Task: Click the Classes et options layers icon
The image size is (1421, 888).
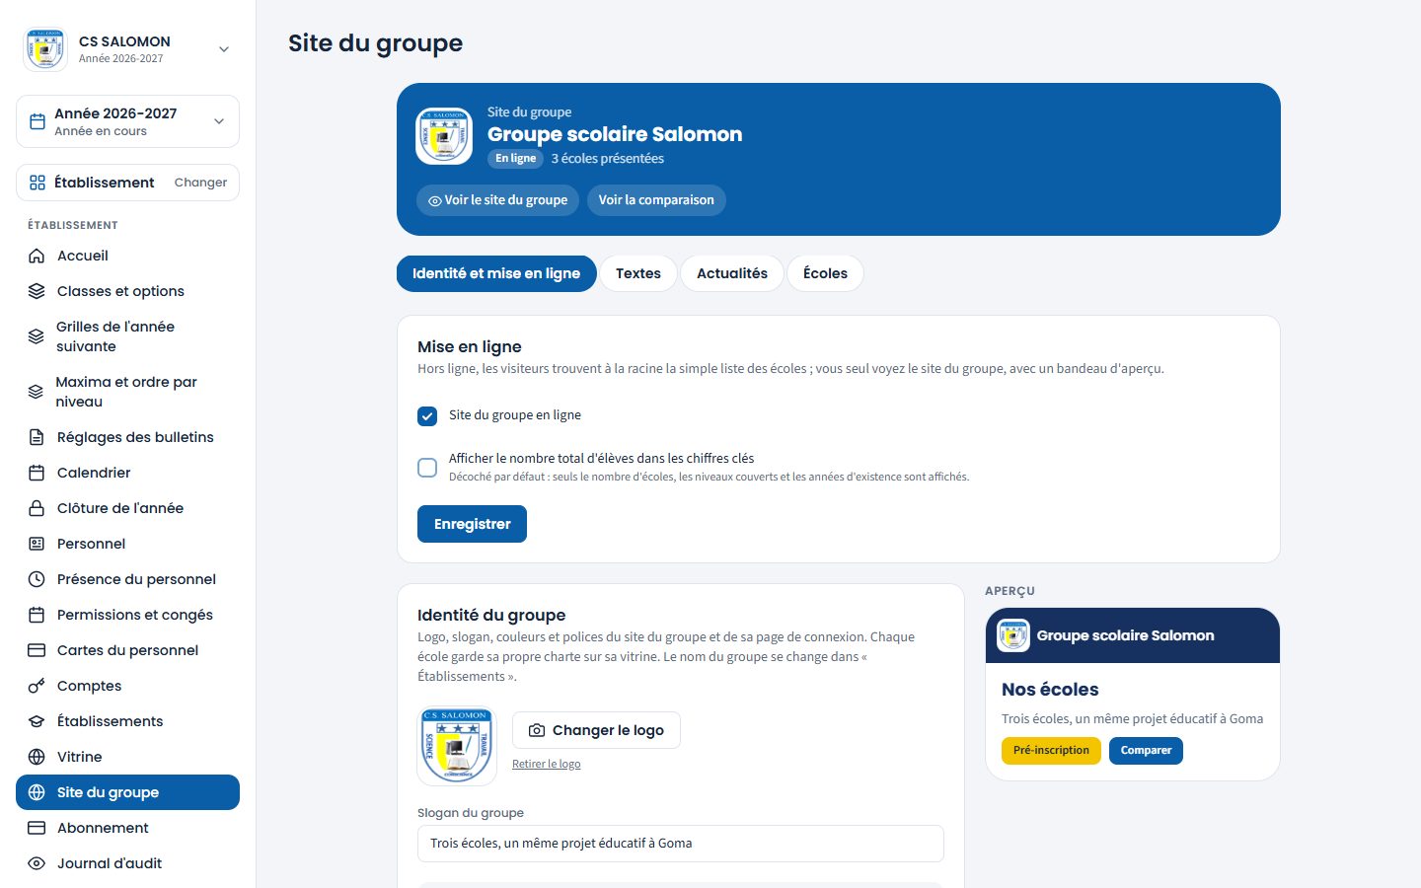Action: coord(37,291)
